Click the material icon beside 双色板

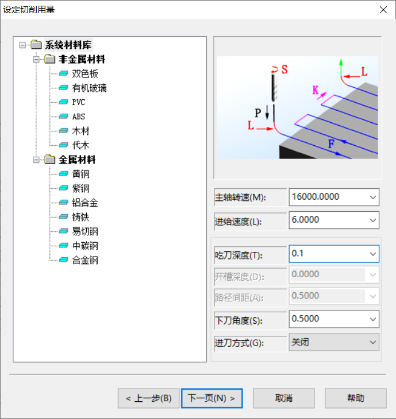(x=63, y=73)
